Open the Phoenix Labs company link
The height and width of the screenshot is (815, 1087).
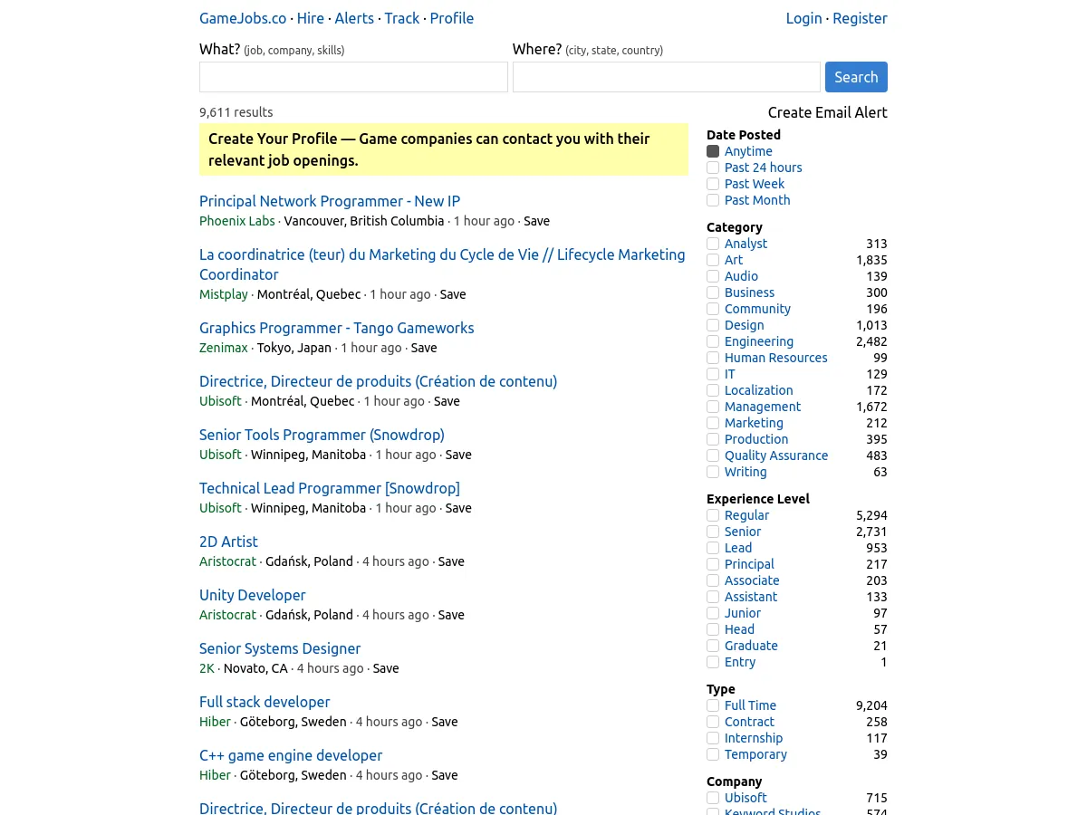[x=236, y=221]
